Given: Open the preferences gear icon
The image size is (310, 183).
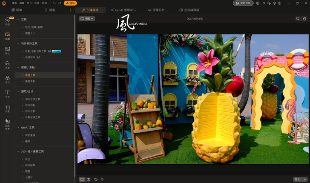Looking at the screenshot, I should click(274, 3).
